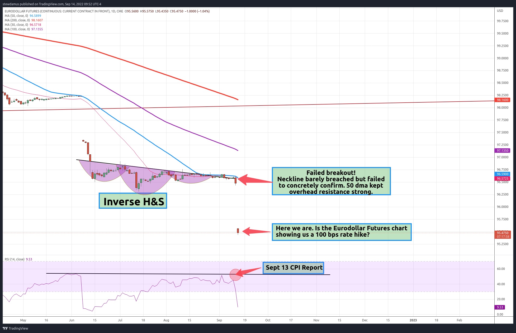Click the red 98.1600 price axis tag
Viewport: 516px width, 333px height.
(x=502, y=100)
